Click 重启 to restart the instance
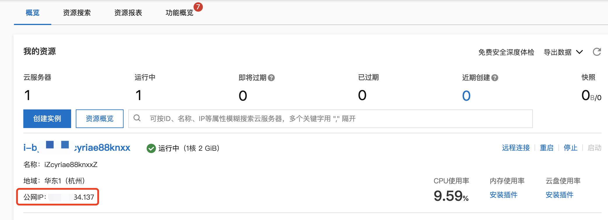 point(547,148)
